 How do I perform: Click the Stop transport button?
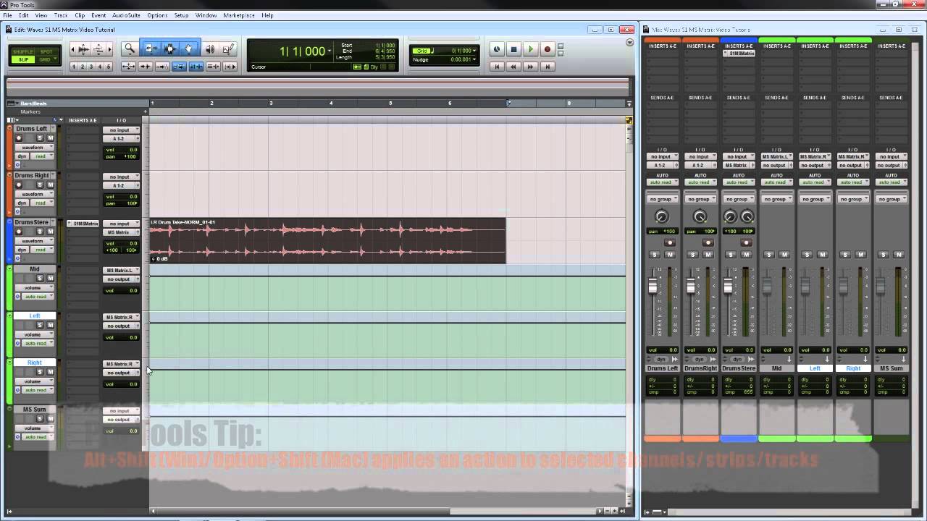(513, 49)
